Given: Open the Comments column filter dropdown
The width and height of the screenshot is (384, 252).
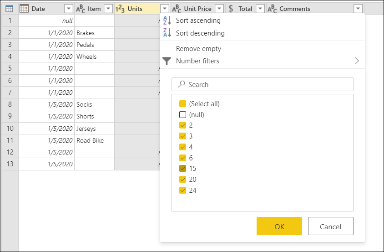Looking at the screenshot, I should 358,9.
